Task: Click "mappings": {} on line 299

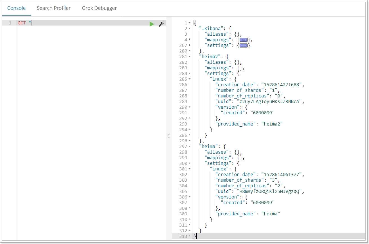Action: coord(224,158)
